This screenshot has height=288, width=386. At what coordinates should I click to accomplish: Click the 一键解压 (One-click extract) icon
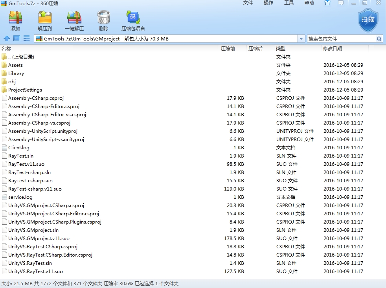pyautogui.click(x=74, y=18)
